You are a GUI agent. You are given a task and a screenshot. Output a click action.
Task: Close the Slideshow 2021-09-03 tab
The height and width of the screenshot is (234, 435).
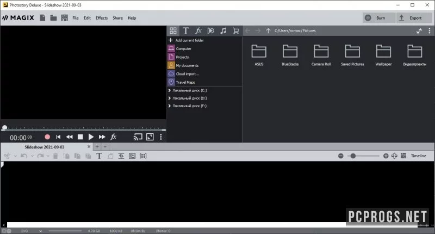(x=89, y=146)
